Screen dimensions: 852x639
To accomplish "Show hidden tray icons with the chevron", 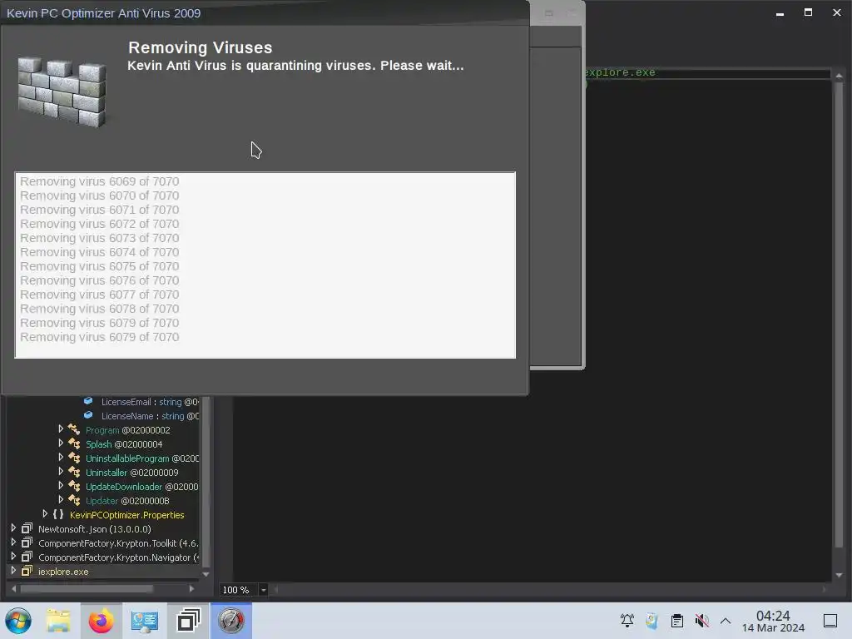I will point(726,621).
